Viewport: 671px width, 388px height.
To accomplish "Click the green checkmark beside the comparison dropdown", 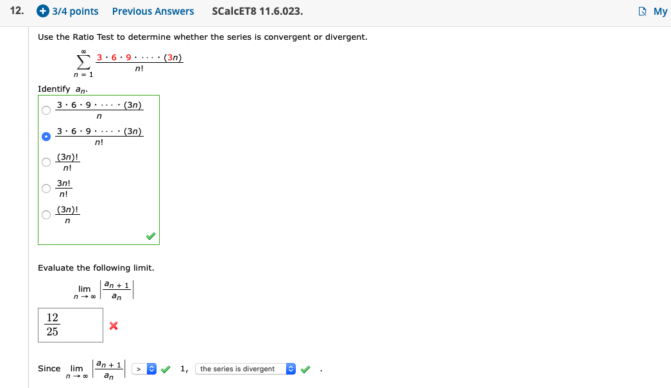I will [x=166, y=369].
